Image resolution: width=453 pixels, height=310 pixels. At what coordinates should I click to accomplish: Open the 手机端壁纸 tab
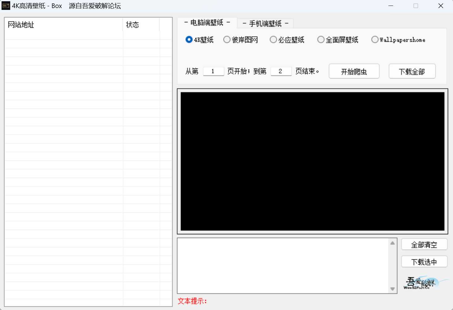(265, 23)
